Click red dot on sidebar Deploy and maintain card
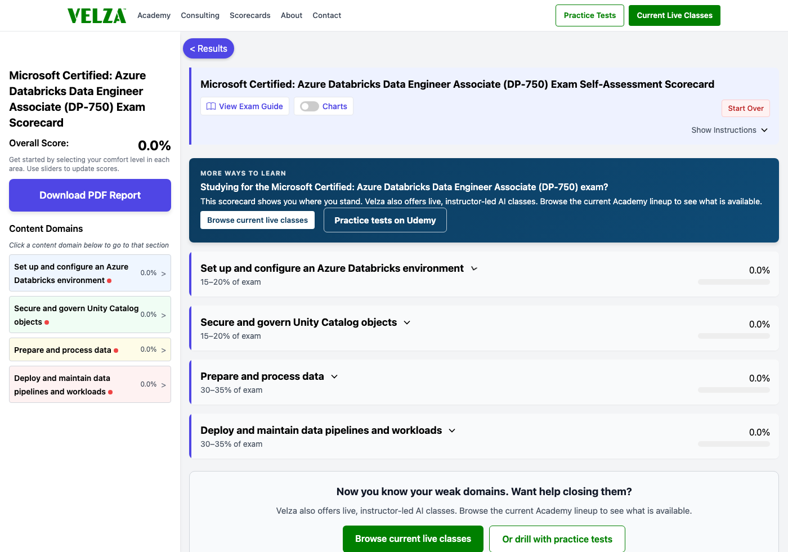Viewport: 788px width, 552px height. [x=110, y=392]
